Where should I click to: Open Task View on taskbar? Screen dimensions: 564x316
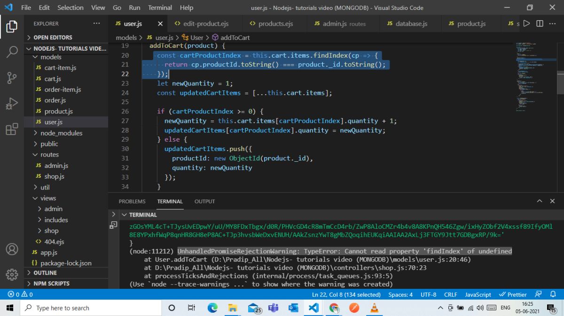(191, 308)
